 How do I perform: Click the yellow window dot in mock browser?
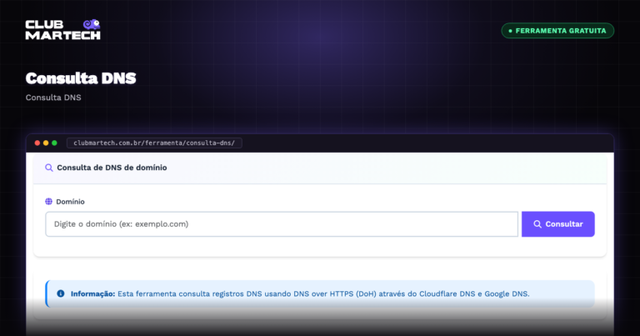tap(46, 143)
